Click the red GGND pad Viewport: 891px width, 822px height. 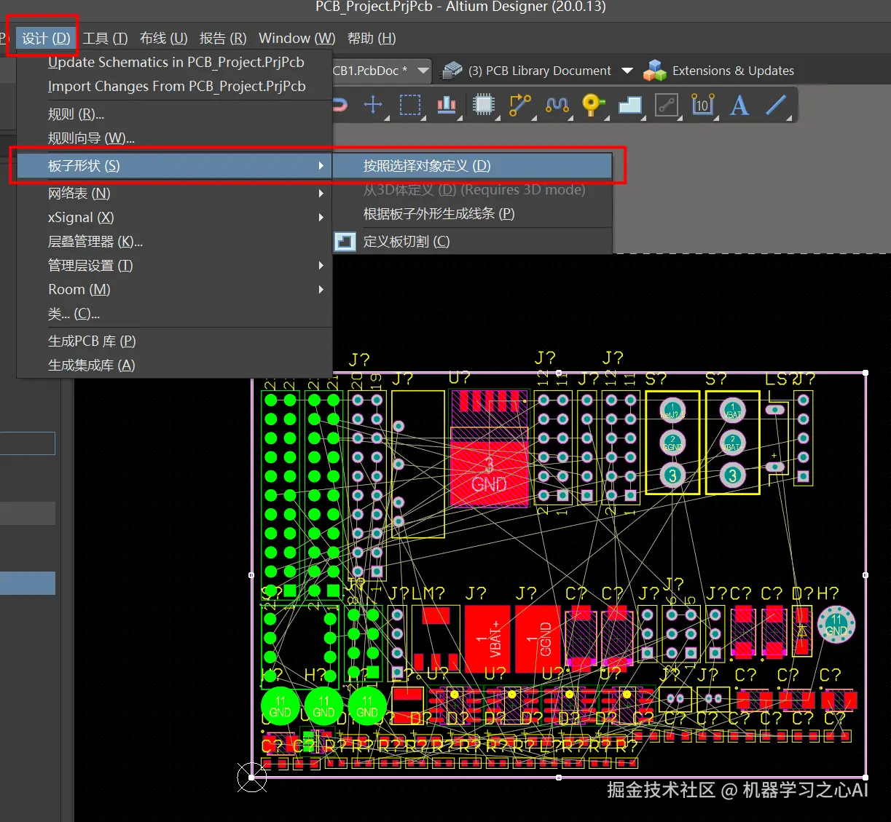click(x=538, y=639)
